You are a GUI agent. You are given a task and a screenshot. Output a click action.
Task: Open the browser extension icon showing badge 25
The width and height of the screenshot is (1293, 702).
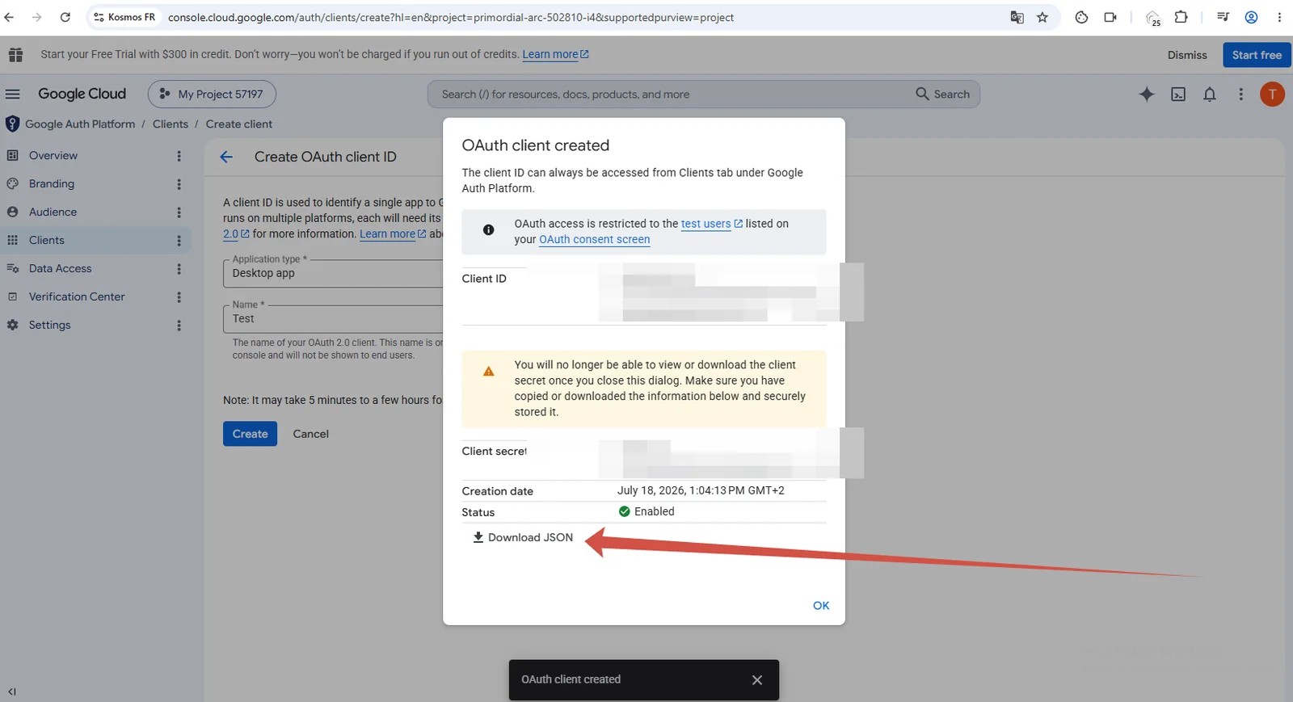tap(1153, 18)
